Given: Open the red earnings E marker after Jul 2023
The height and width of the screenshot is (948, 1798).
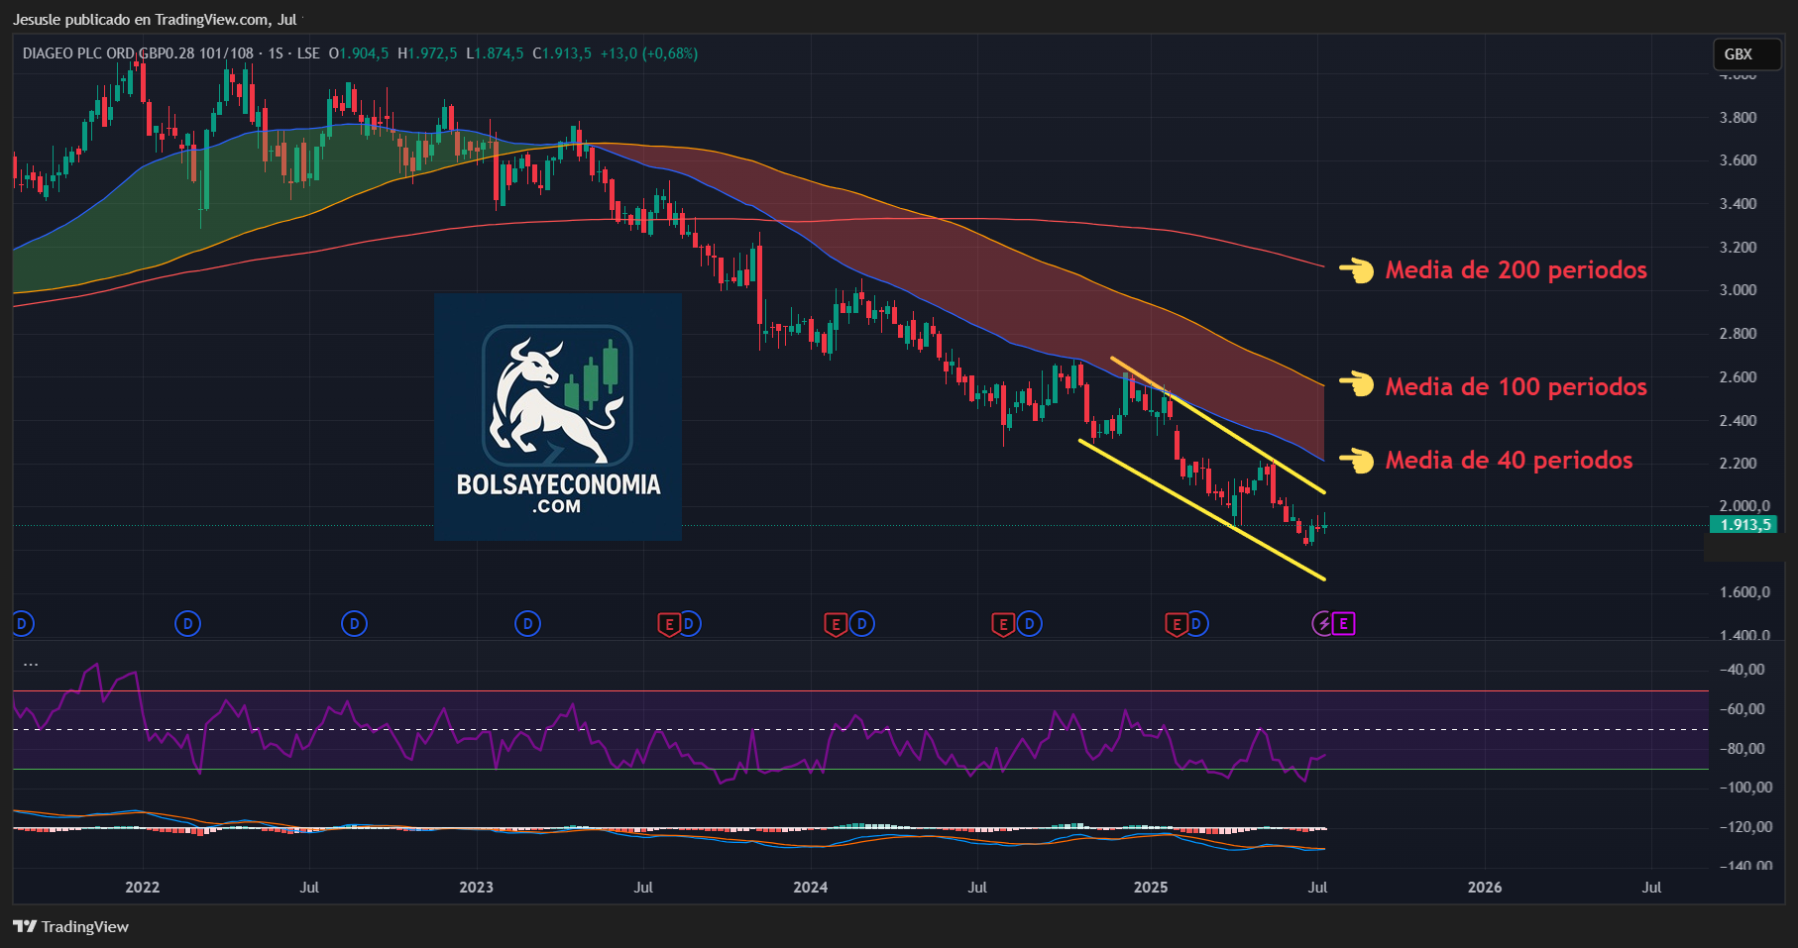Looking at the screenshot, I should pos(669,624).
